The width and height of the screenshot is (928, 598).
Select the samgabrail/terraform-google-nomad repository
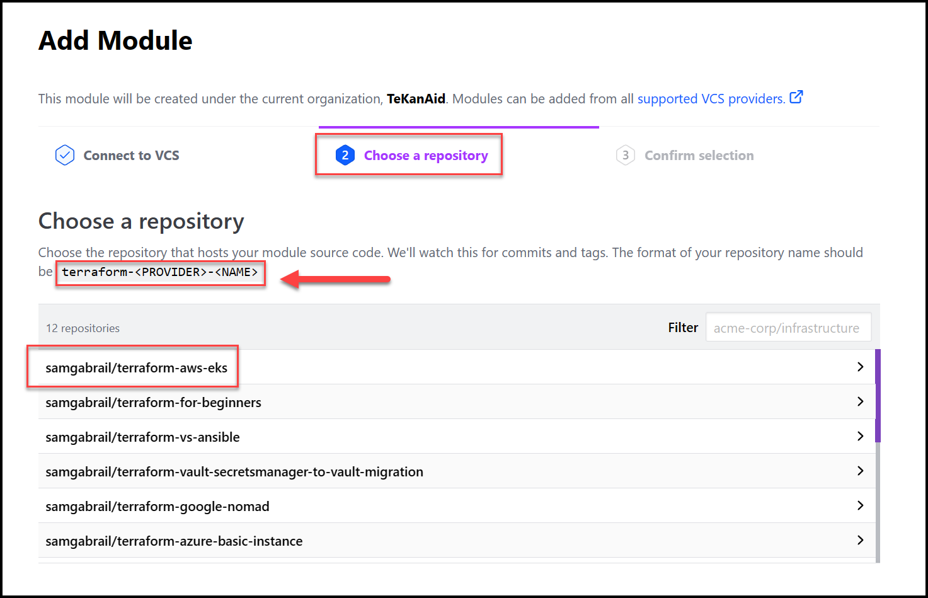[457, 505]
